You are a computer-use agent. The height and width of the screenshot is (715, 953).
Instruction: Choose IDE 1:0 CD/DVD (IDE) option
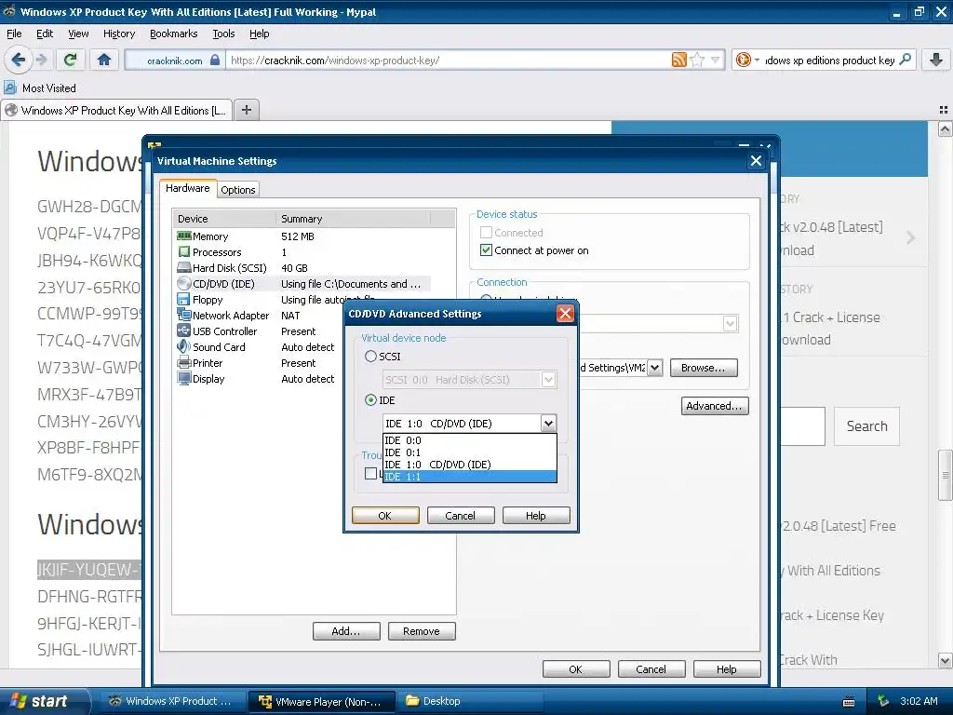(470, 465)
